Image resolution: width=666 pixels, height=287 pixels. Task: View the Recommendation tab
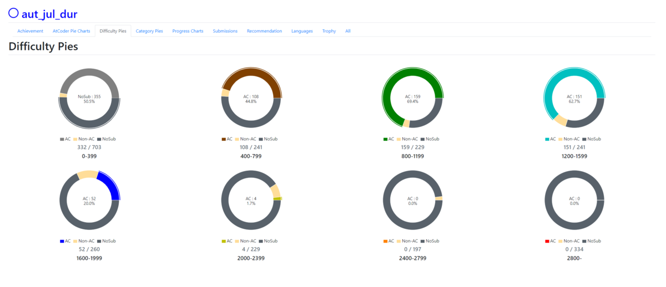pos(264,31)
